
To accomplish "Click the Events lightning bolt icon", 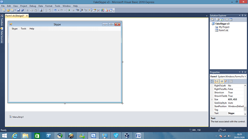I will point(226,81).
